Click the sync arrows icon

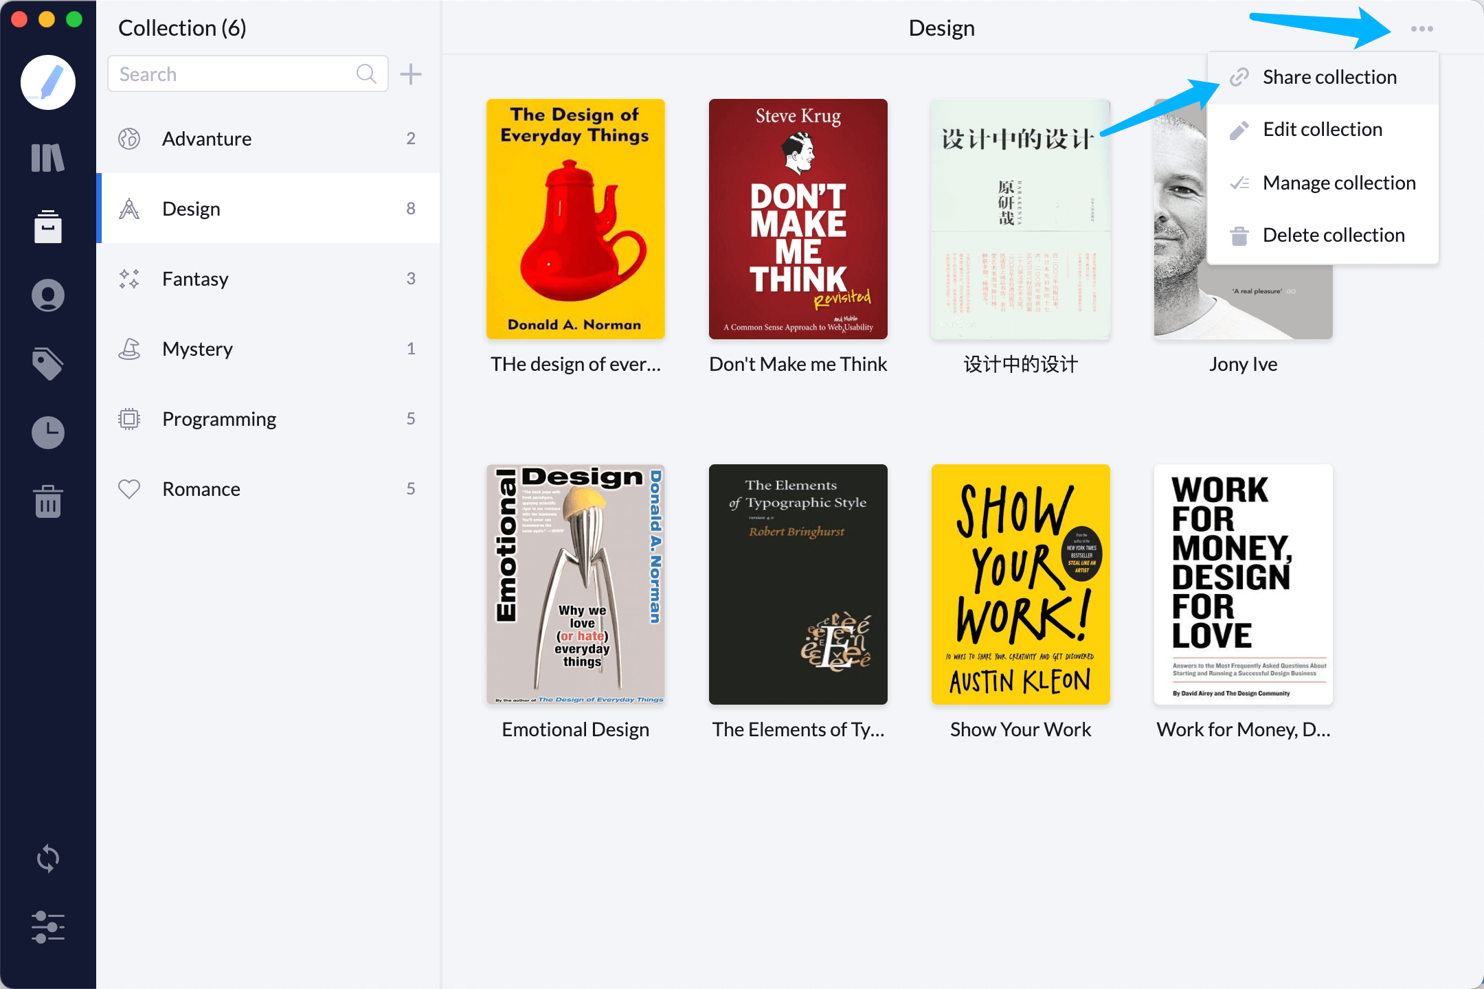pyautogui.click(x=47, y=859)
